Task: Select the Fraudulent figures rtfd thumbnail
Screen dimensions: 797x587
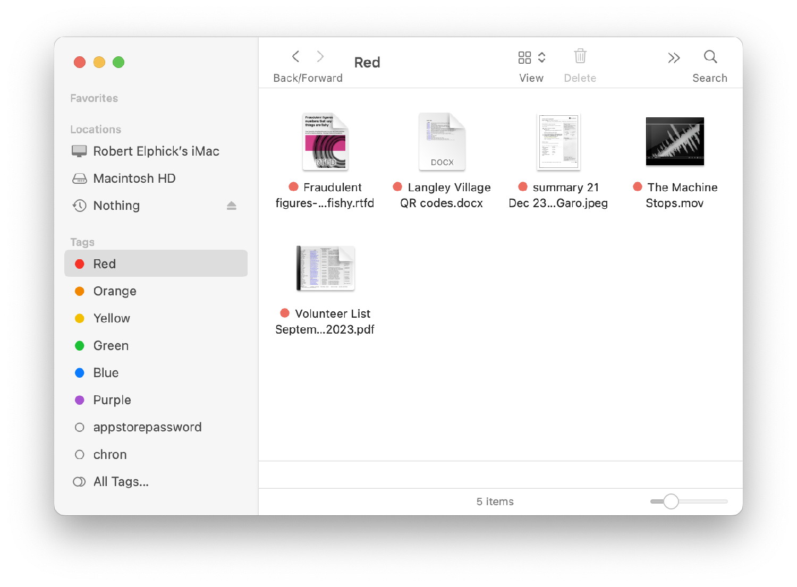Action: tap(325, 141)
